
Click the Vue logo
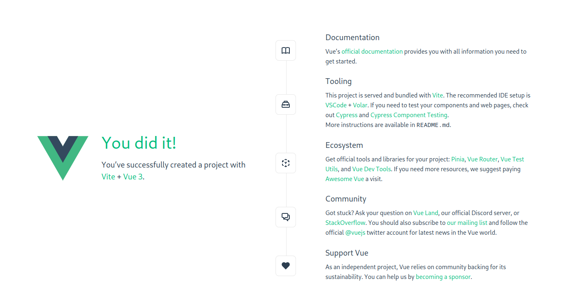point(63,158)
